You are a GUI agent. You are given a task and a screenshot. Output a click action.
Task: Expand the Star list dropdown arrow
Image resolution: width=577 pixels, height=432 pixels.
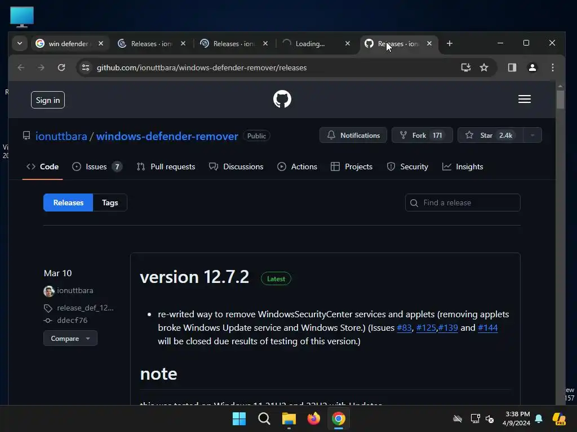(532, 135)
